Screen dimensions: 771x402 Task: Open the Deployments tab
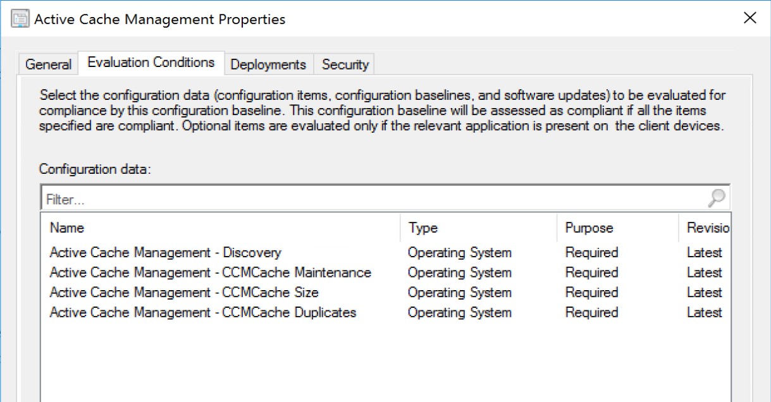(268, 64)
